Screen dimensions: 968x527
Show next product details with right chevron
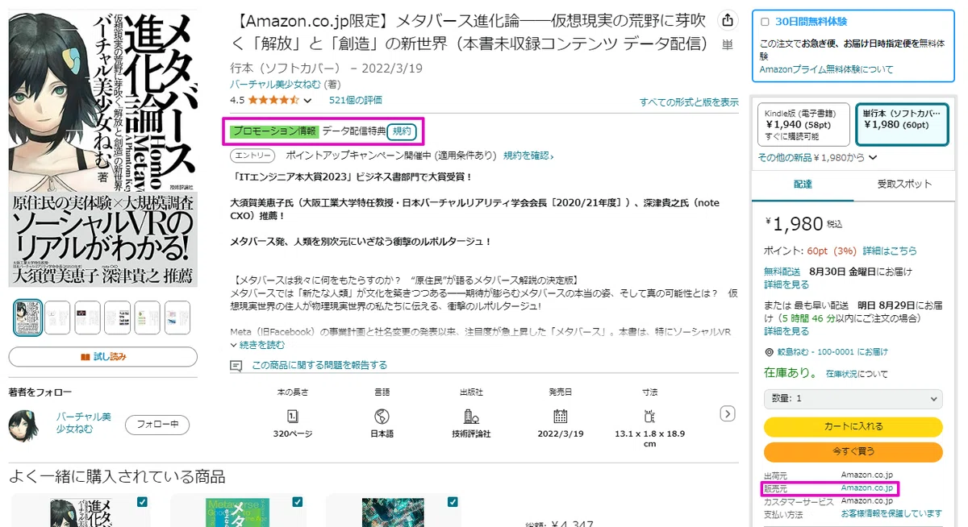(727, 413)
